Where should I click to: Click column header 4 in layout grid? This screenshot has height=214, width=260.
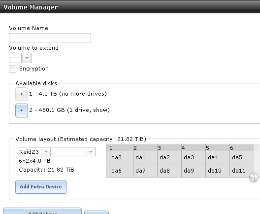194,148
